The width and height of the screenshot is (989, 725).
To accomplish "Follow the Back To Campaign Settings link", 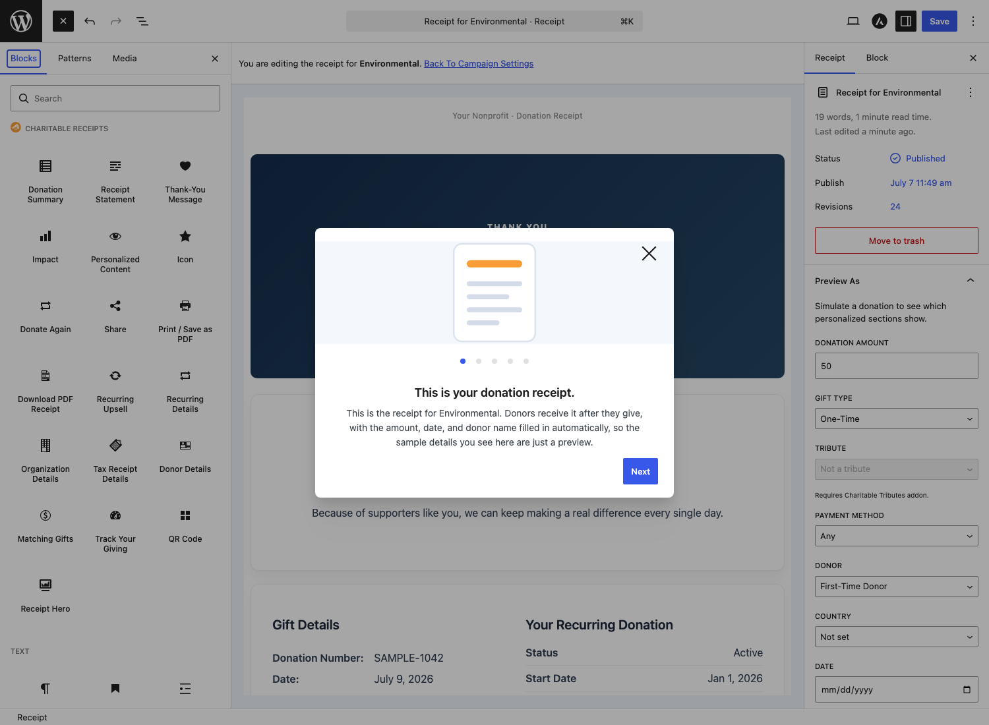I will [x=479, y=64].
